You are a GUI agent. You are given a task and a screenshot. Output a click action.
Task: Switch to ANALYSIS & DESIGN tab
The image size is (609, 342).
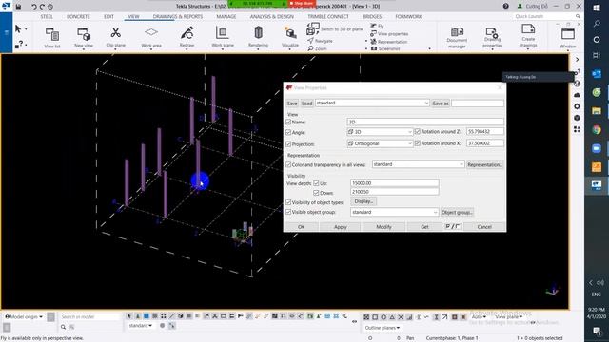[271, 17]
